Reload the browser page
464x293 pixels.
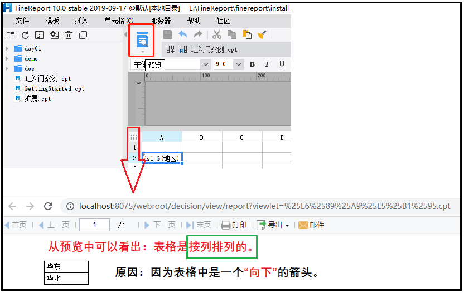point(48,206)
